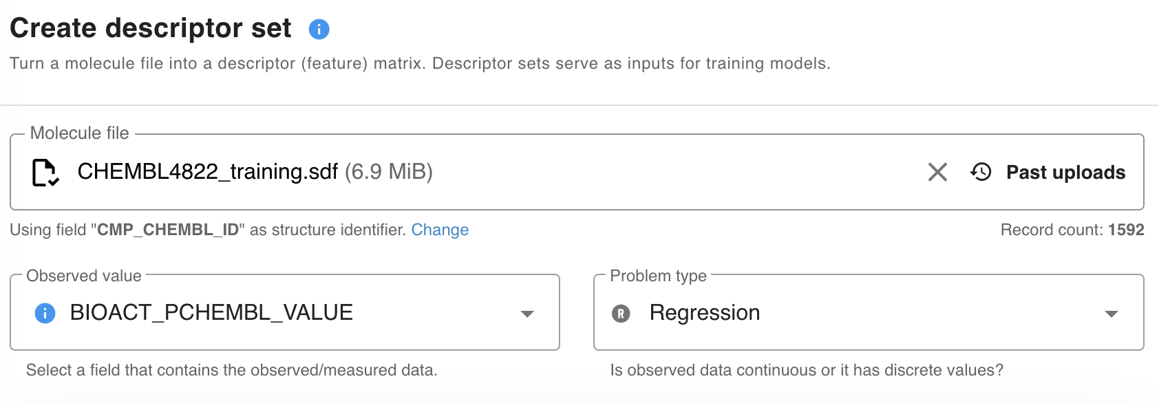Remove the uploaded CHEMBL4822_training.sdf file

click(937, 172)
